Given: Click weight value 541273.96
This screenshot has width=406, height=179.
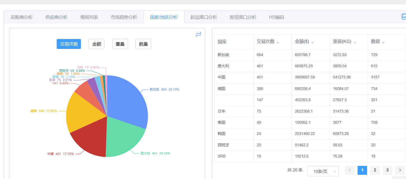Looking at the screenshot, I should coord(342,77).
